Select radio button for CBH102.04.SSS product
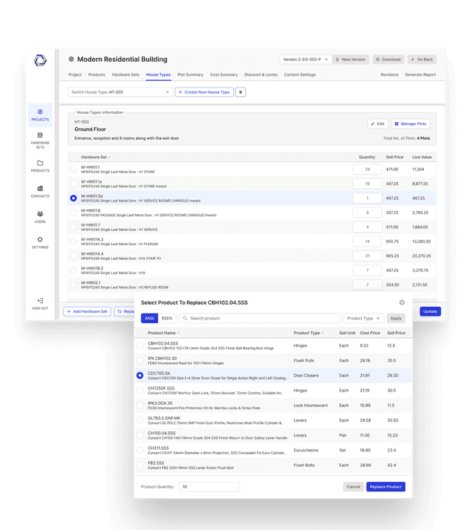The width and height of the screenshot is (471, 530). point(140,345)
